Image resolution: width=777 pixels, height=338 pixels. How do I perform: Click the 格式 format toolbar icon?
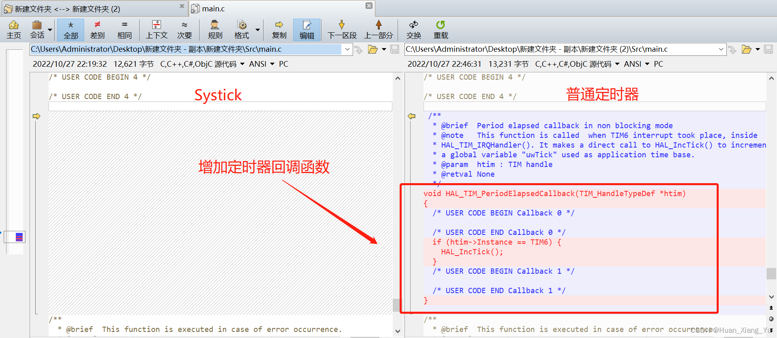pyautogui.click(x=242, y=30)
